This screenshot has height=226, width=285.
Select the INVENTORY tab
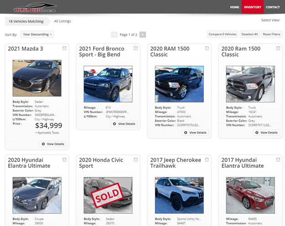tap(253, 7)
